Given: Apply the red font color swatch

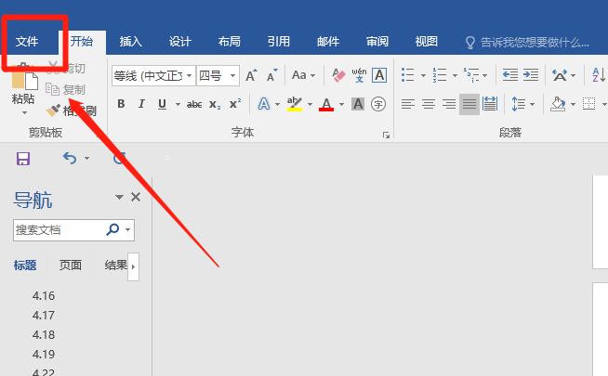Looking at the screenshot, I should (x=326, y=104).
